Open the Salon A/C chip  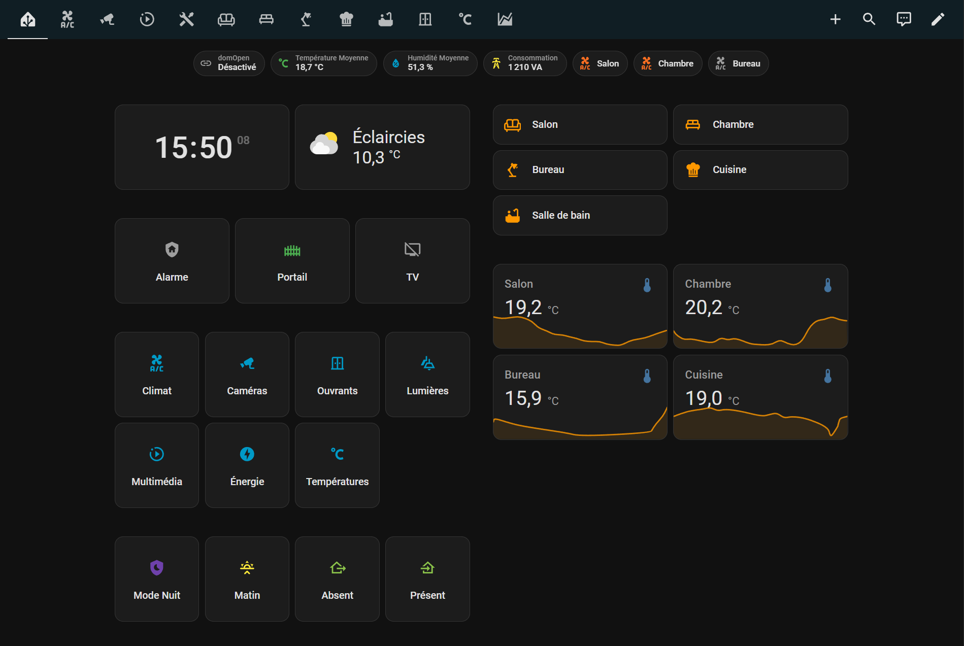[x=600, y=63]
